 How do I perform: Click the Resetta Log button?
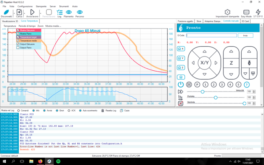[110, 111]
